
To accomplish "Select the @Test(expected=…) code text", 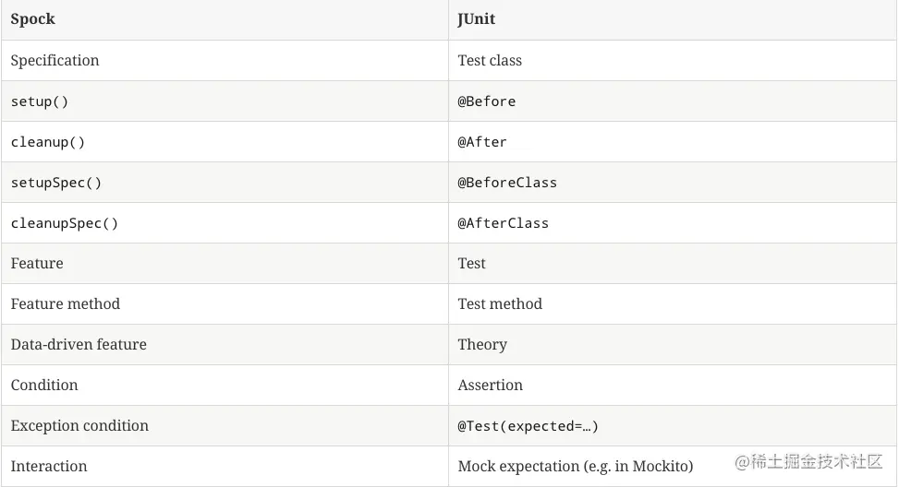I will coord(528,426).
